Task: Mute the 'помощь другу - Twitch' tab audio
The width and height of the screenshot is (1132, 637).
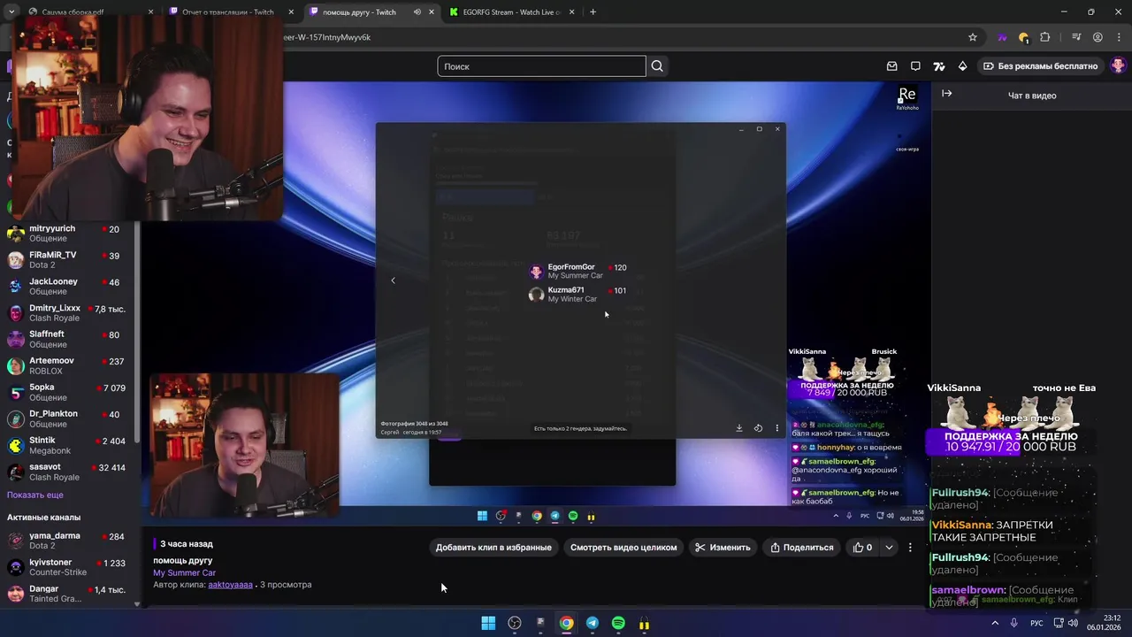Action: pyautogui.click(x=417, y=12)
